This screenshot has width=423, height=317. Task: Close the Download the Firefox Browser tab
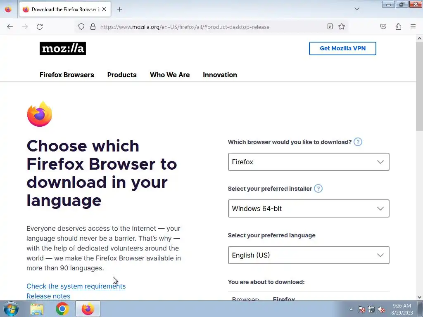[x=104, y=9]
